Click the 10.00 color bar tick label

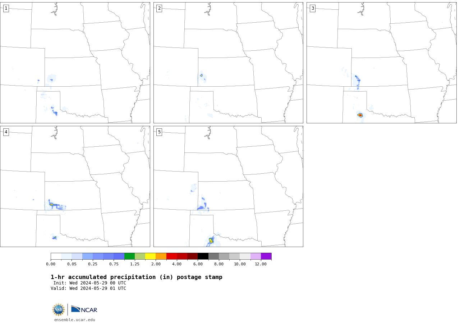coord(240,264)
